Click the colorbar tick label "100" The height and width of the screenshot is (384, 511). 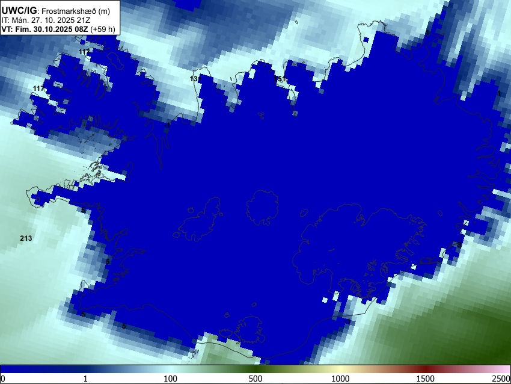pos(171,379)
